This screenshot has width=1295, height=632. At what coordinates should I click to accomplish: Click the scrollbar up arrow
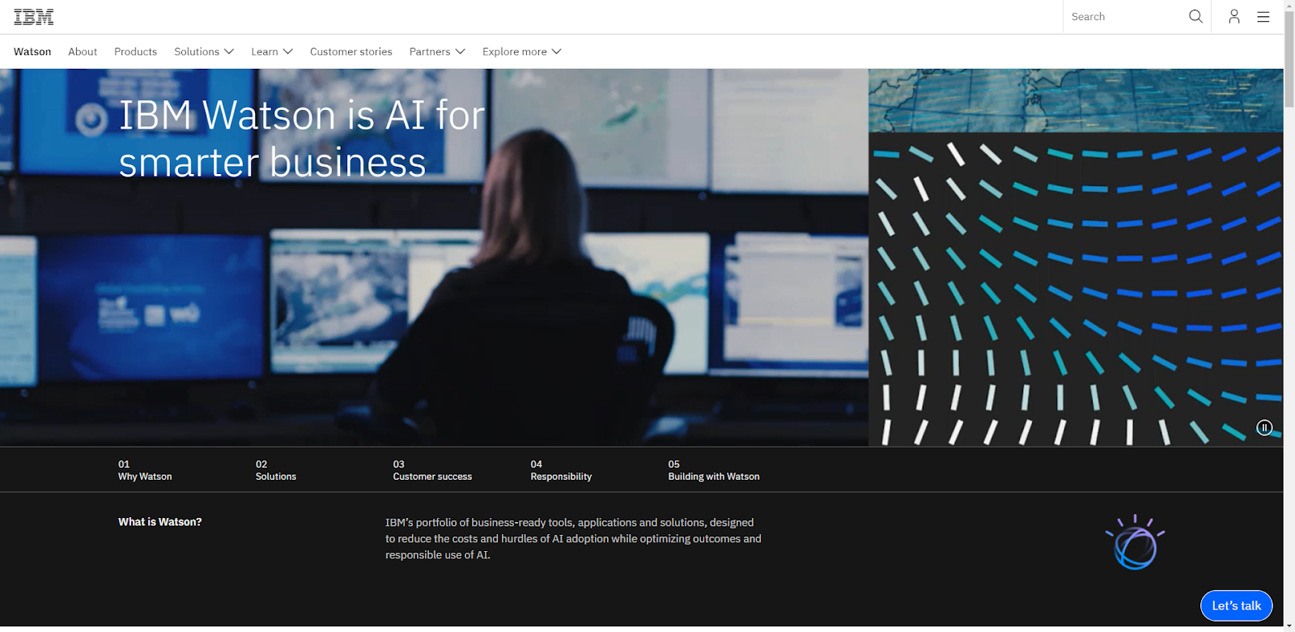click(x=1289, y=6)
